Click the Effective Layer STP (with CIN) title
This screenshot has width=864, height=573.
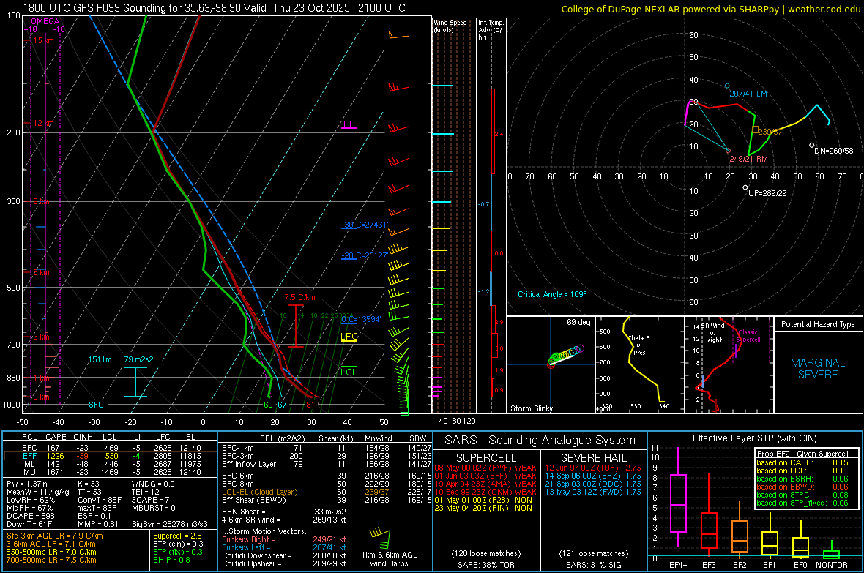click(754, 438)
